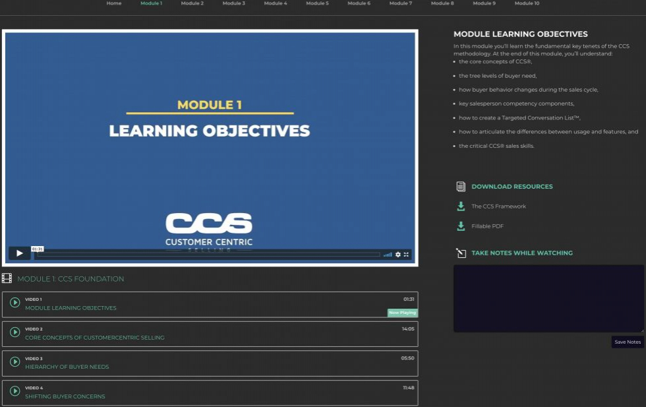Click download icon next to The CCS Framework

461,206
